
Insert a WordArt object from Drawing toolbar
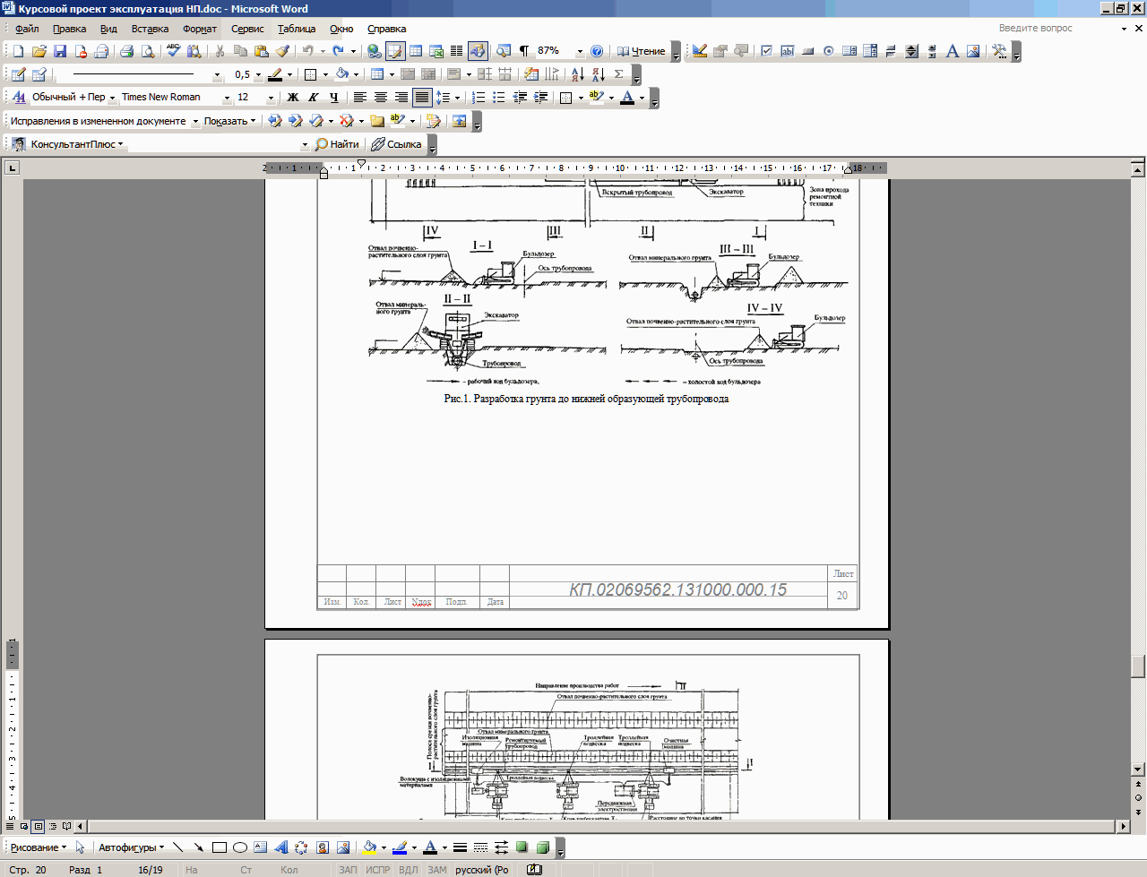(x=281, y=847)
